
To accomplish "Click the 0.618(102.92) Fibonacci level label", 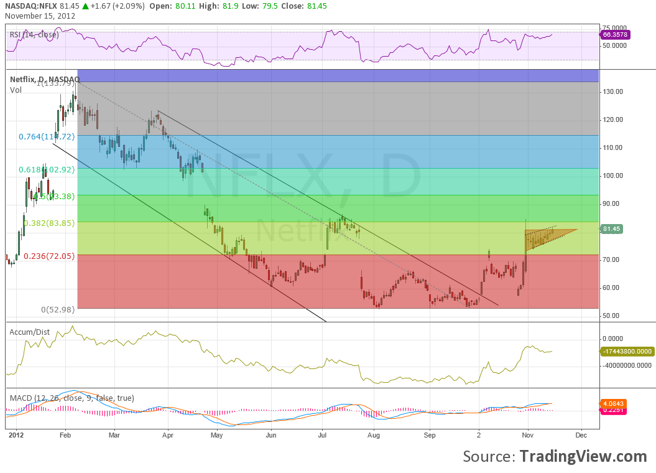I will 47,169.
